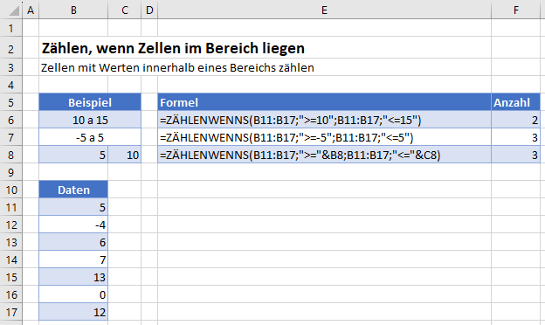The image size is (545, 325).
Task: Select row 3 header
Action: click(11, 67)
